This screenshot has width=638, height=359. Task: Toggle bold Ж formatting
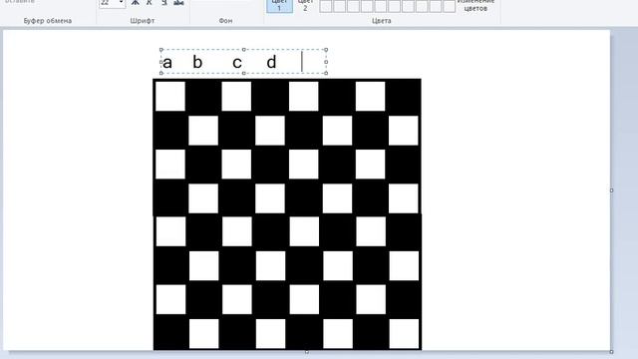tap(136, 3)
